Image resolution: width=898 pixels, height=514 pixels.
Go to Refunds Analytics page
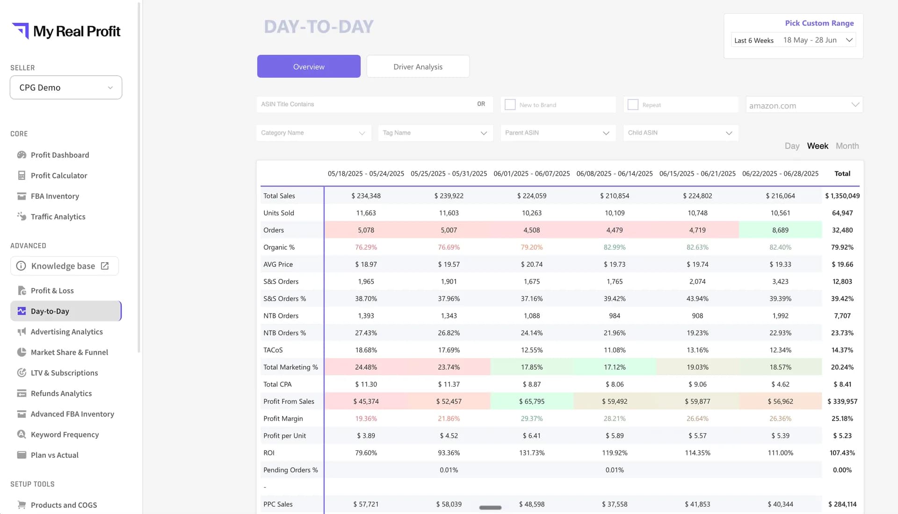(x=66, y=393)
